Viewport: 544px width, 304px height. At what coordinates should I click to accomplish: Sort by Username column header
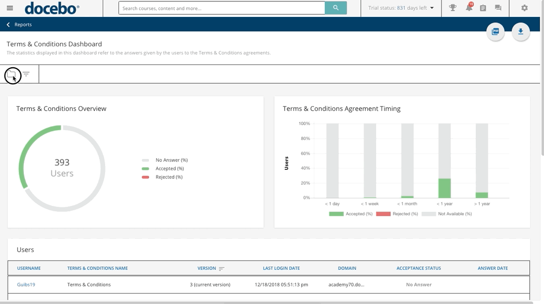pyautogui.click(x=29, y=268)
